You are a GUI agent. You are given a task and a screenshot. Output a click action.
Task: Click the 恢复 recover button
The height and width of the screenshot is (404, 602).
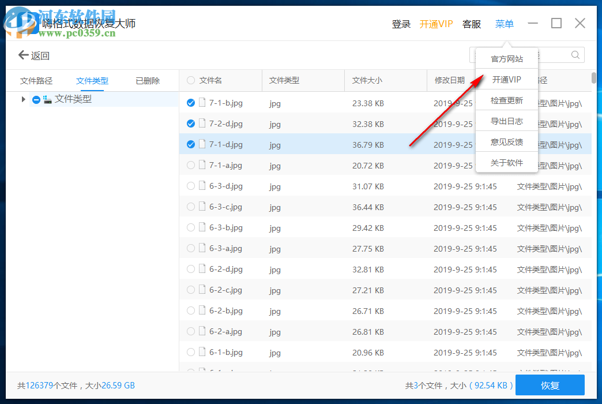550,385
